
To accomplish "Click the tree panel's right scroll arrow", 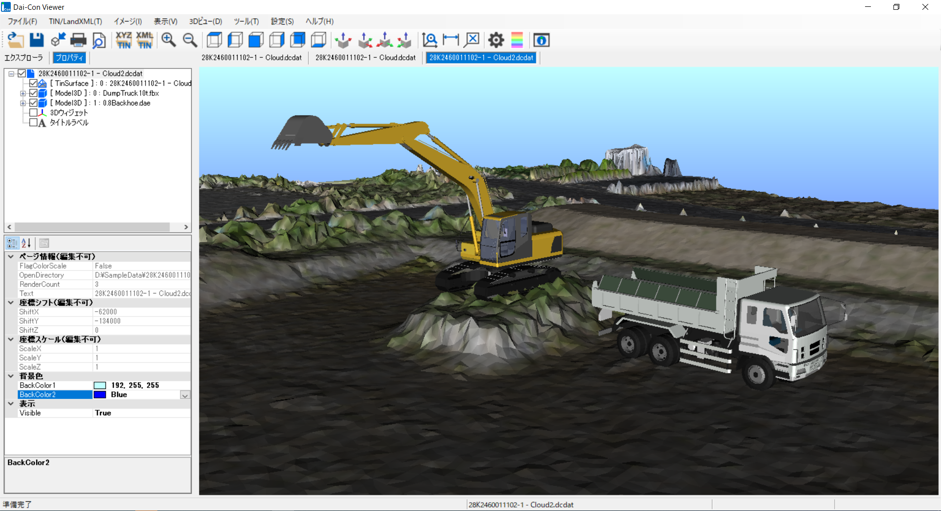I will (186, 227).
